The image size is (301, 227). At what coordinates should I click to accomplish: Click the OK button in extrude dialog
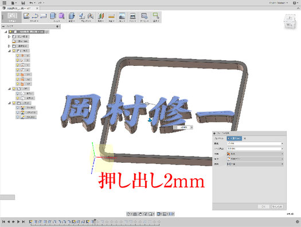tap(264, 207)
